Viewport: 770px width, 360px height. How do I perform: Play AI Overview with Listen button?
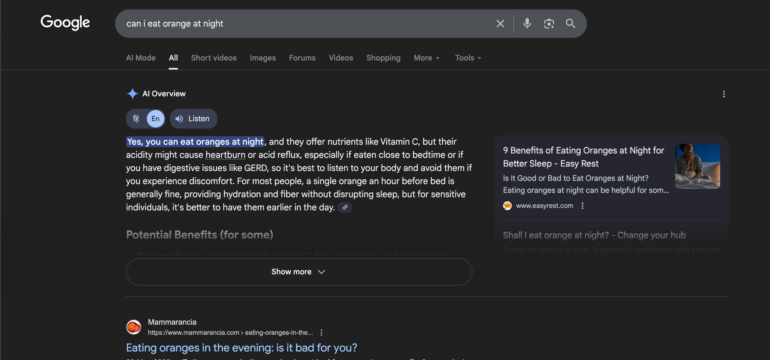tap(193, 119)
